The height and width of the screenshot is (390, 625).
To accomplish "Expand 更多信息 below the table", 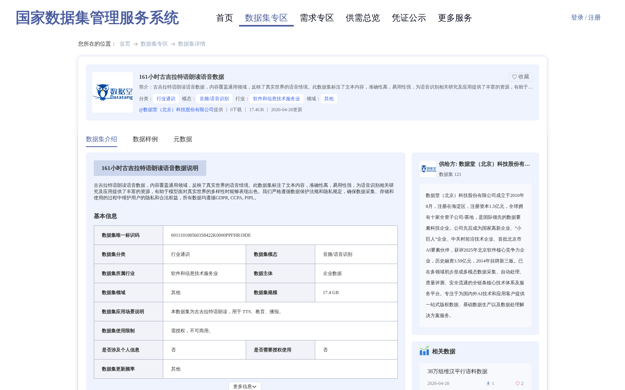I will 245,386.
